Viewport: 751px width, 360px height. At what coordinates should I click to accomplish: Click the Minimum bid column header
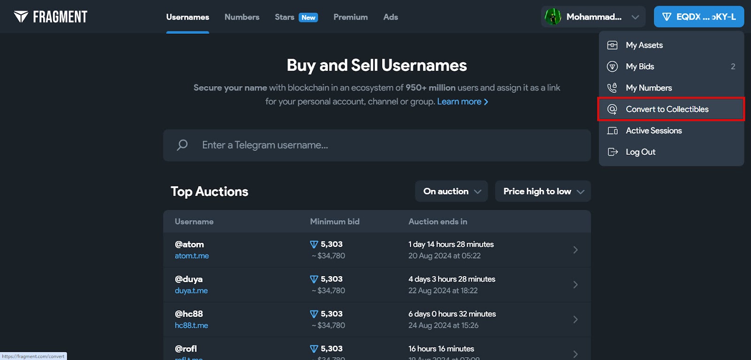(335, 222)
